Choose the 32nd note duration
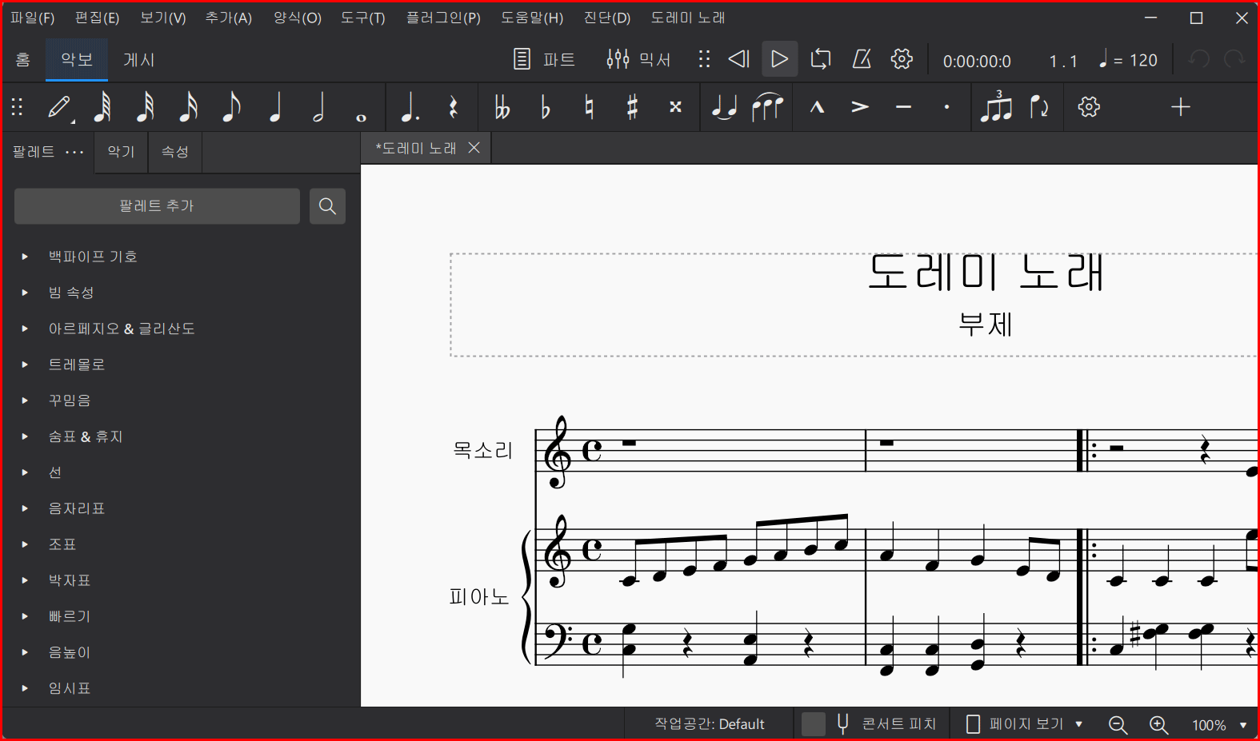The width and height of the screenshot is (1260, 741). coord(145,107)
